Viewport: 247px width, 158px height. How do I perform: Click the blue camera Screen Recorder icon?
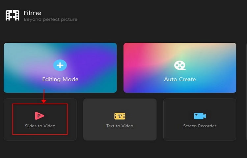coord(200,116)
